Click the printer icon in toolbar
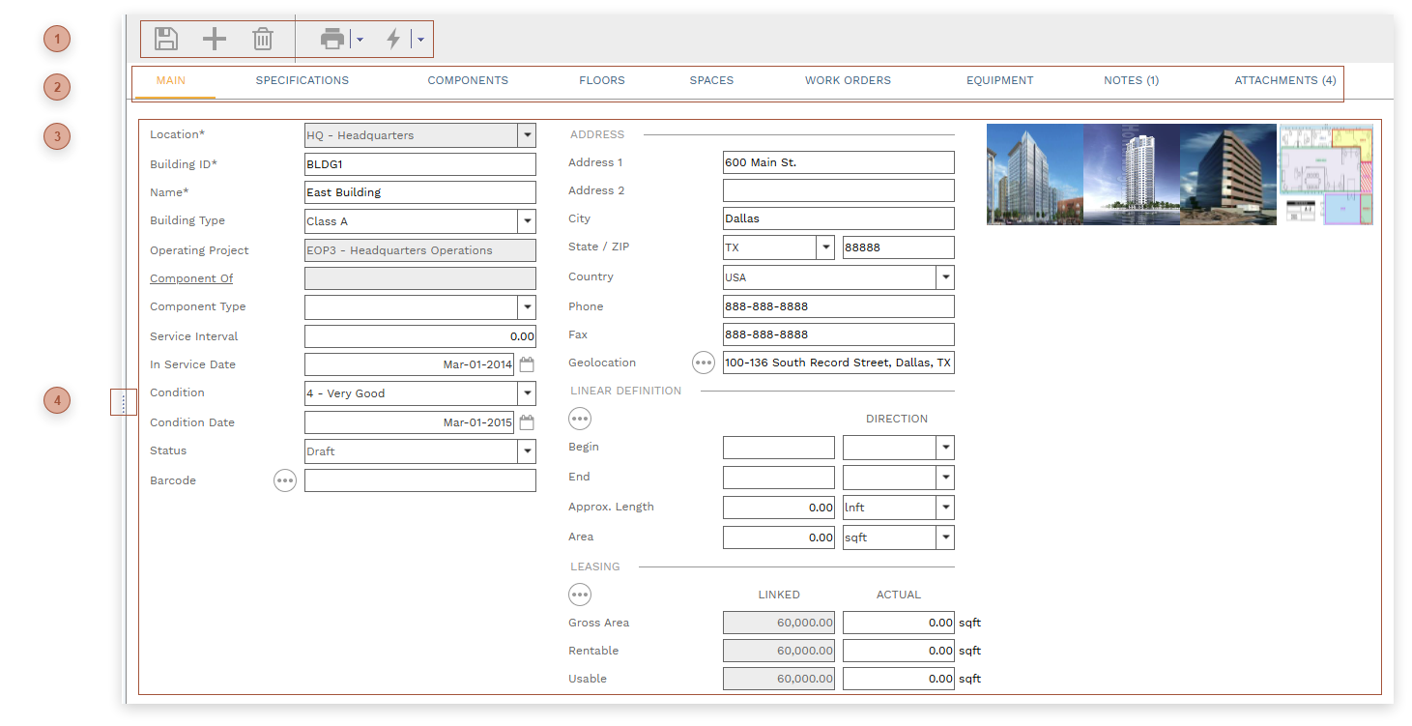This screenshot has height=726, width=1412. coord(332,39)
